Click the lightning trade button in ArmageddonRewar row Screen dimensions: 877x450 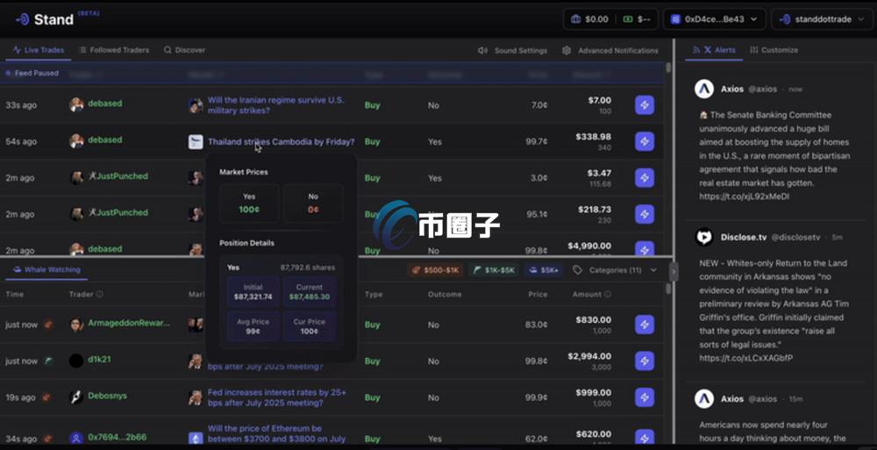click(645, 325)
